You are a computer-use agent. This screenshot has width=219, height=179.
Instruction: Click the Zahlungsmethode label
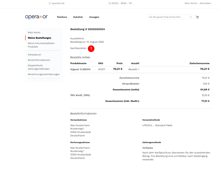point(152,142)
